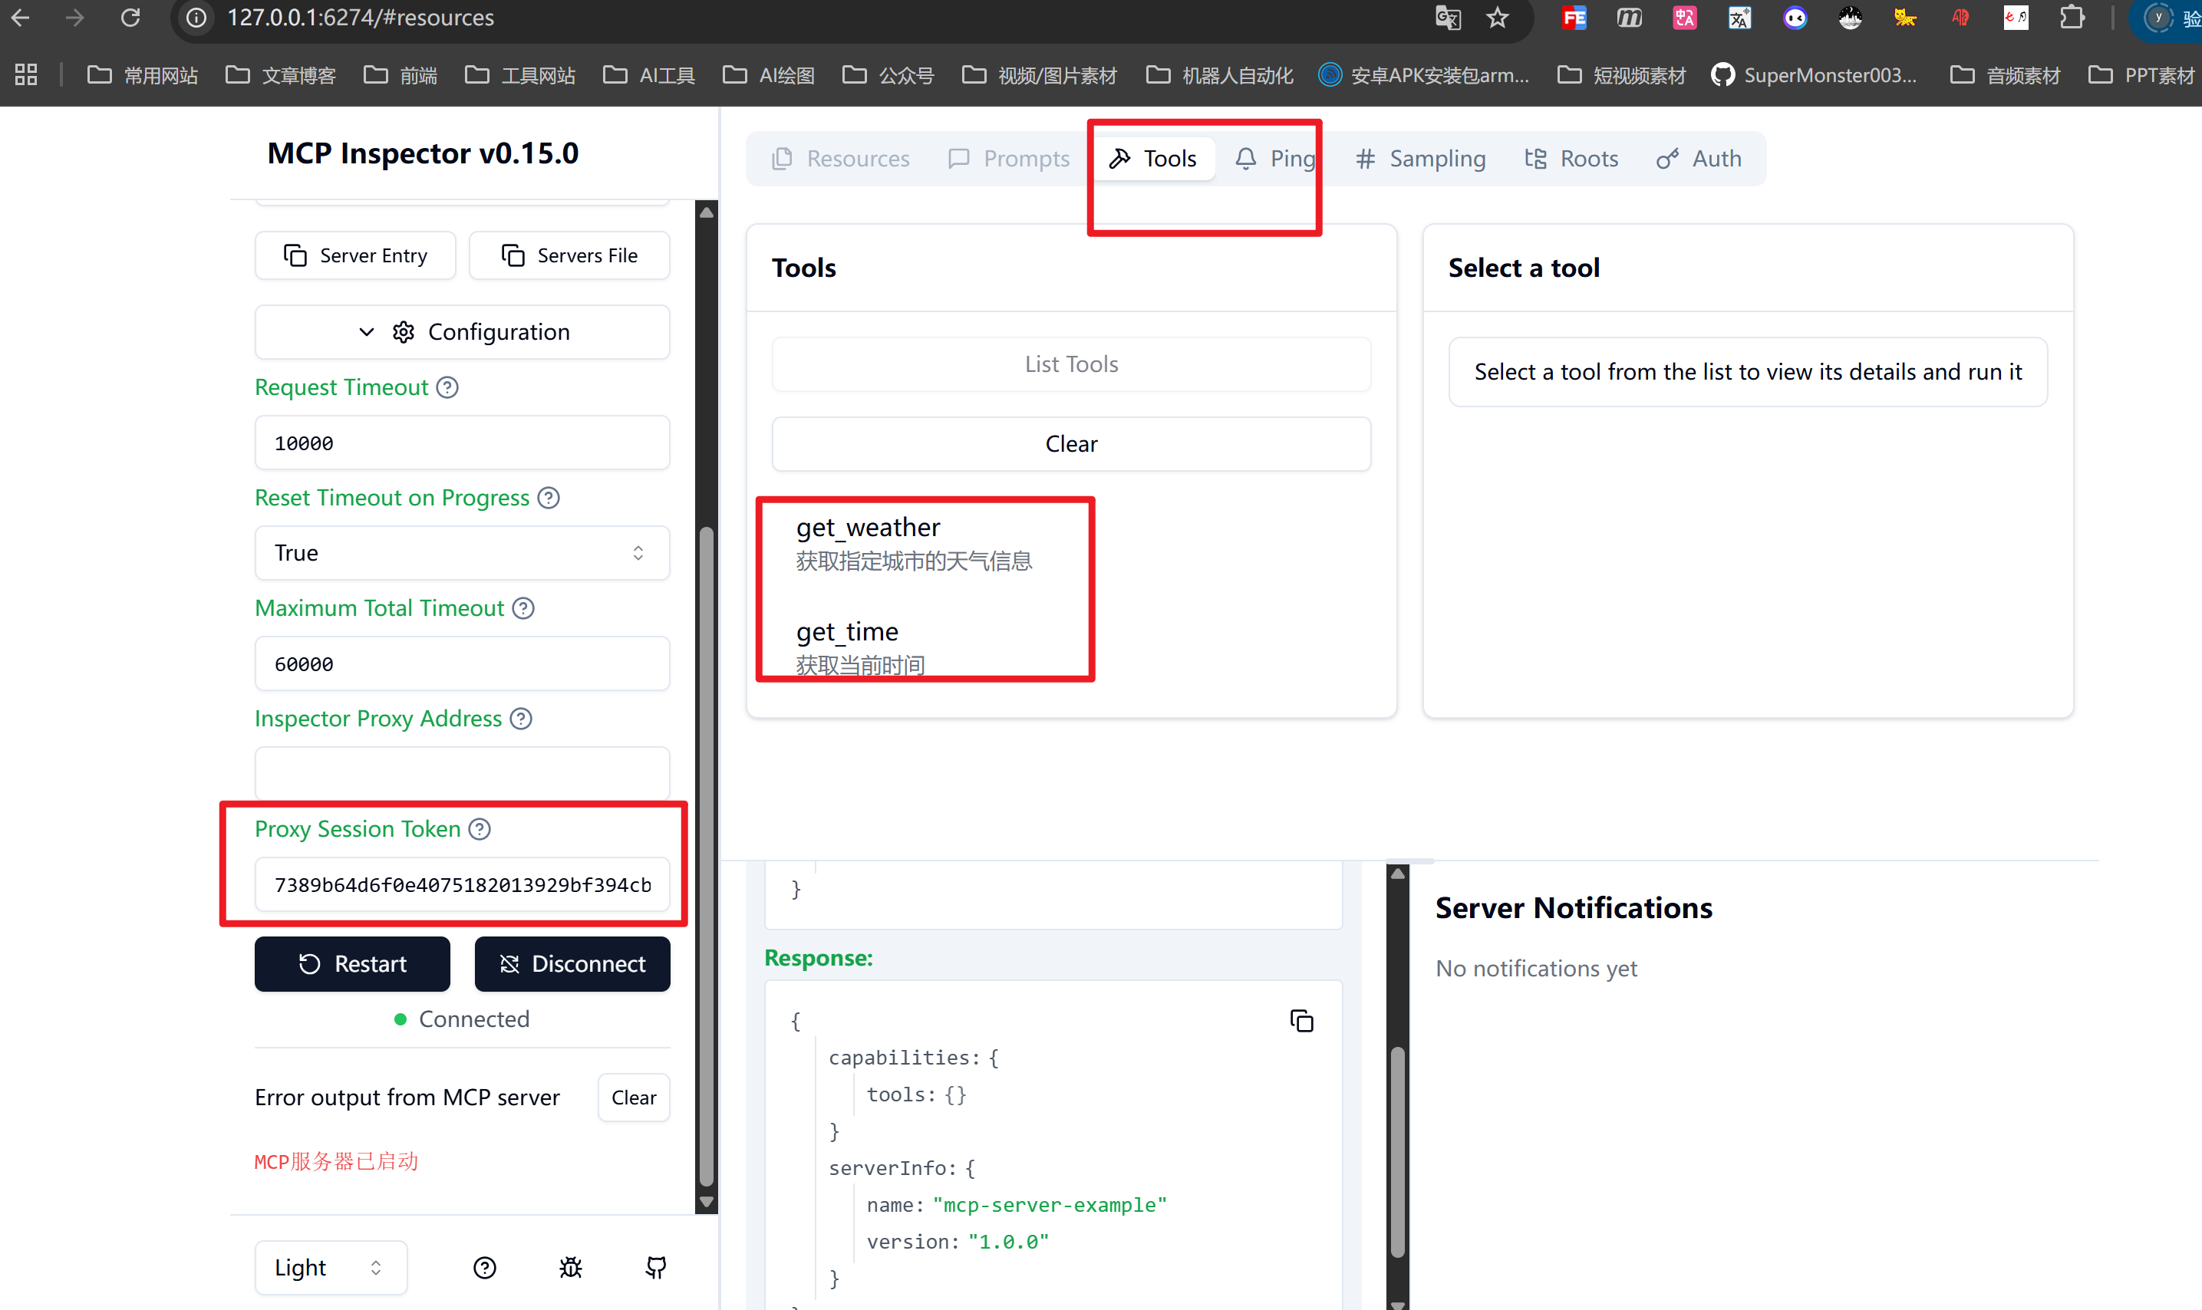Click help icon next to Proxy Session Token
This screenshot has width=2202, height=1310.
click(480, 829)
